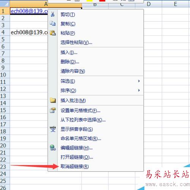The width and height of the screenshot is (190, 190).
Task: Select cell A4 with plain email text
Action: point(29,32)
